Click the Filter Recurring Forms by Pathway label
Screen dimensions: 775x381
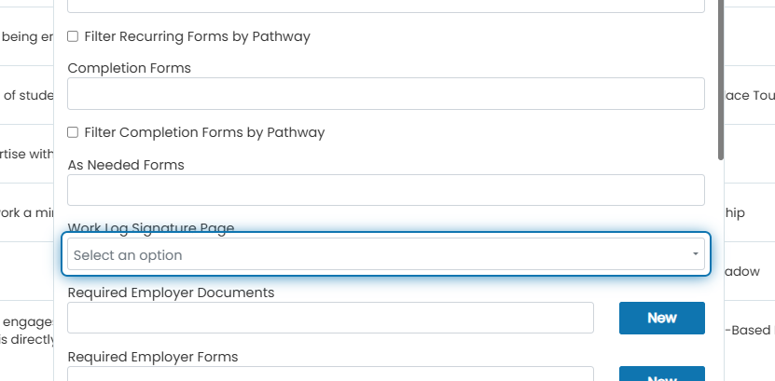point(197,36)
